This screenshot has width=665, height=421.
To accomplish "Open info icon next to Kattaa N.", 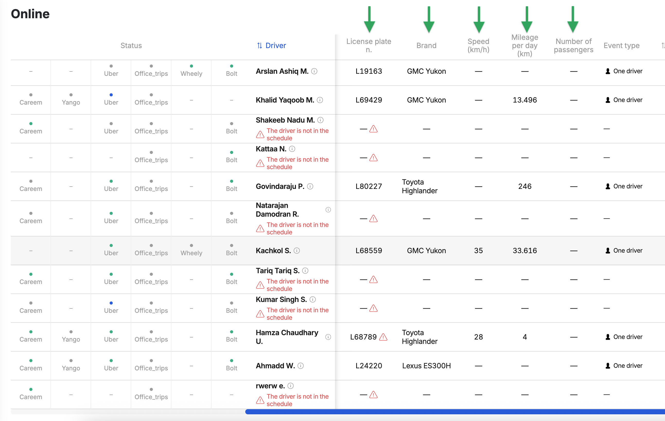I will pyautogui.click(x=292, y=149).
